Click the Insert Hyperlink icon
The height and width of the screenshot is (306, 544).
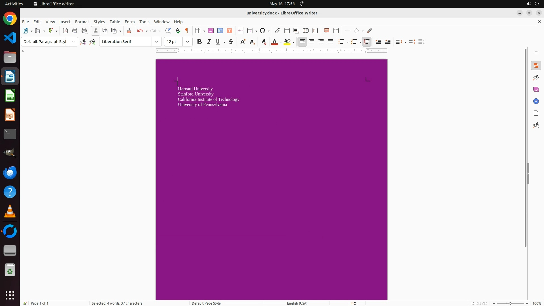click(278, 31)
